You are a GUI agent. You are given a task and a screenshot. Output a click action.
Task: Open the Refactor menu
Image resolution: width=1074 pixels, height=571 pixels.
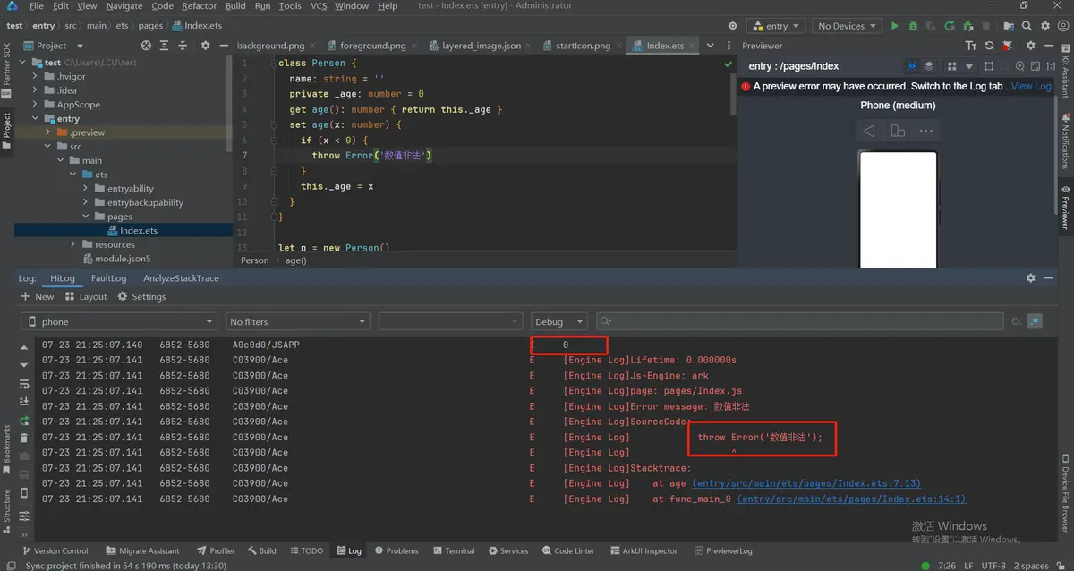[x=199, y=6]
